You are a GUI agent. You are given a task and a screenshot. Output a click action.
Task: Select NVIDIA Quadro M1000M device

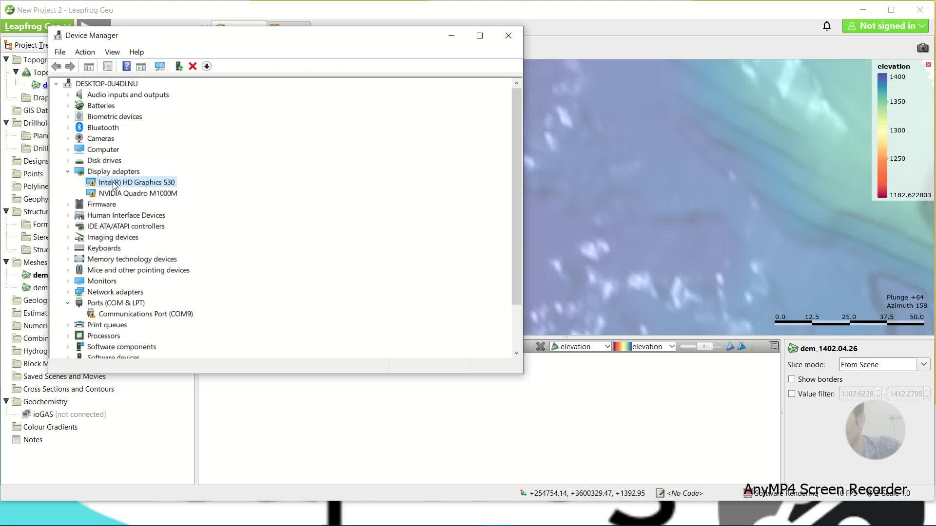137,193
